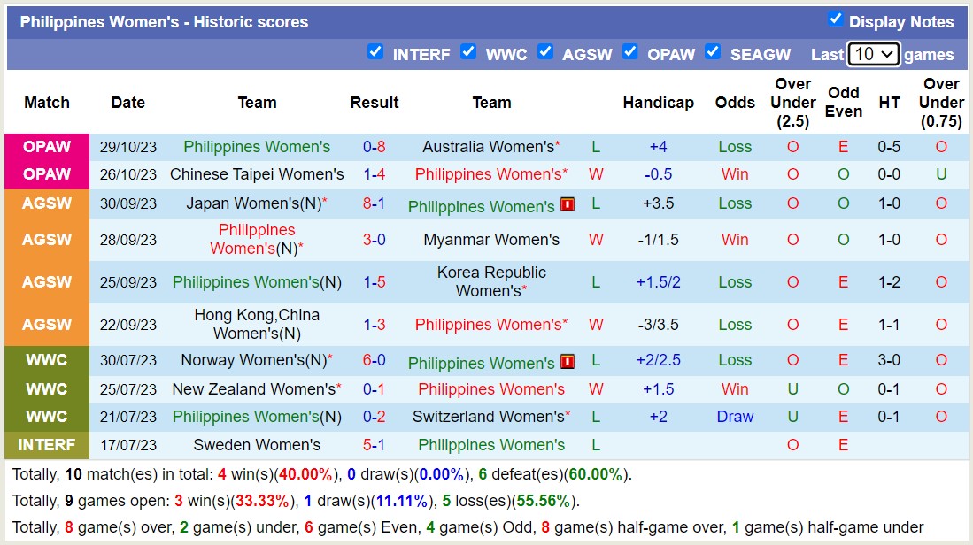Disable the OPAW filter
The image size is (973, 545).
pos(630,52)
